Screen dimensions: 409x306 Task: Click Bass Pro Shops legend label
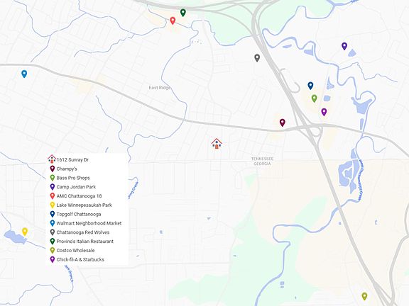73,178
